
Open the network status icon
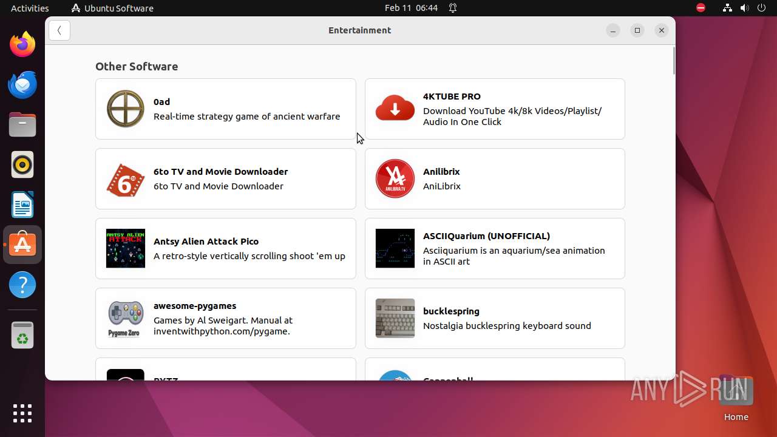(x=727, y=8)
